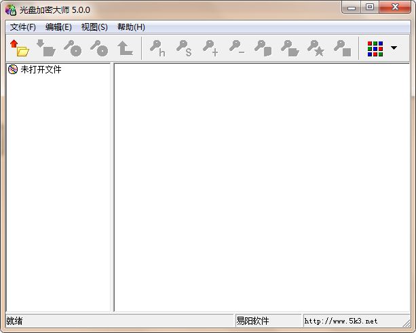This screenshot has height=333, width=416.
Task: Click the key with file page icon
Action: [263, 48]
